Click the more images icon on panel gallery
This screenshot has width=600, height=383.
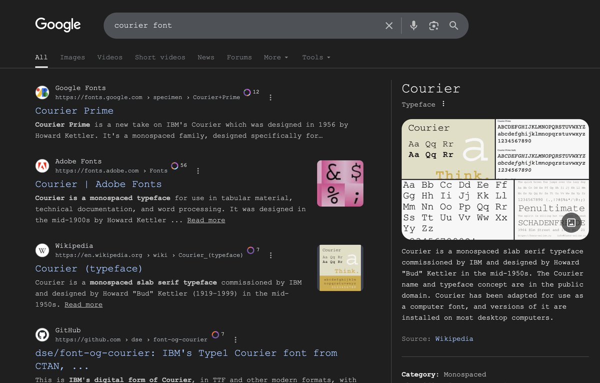pos(571,223)
